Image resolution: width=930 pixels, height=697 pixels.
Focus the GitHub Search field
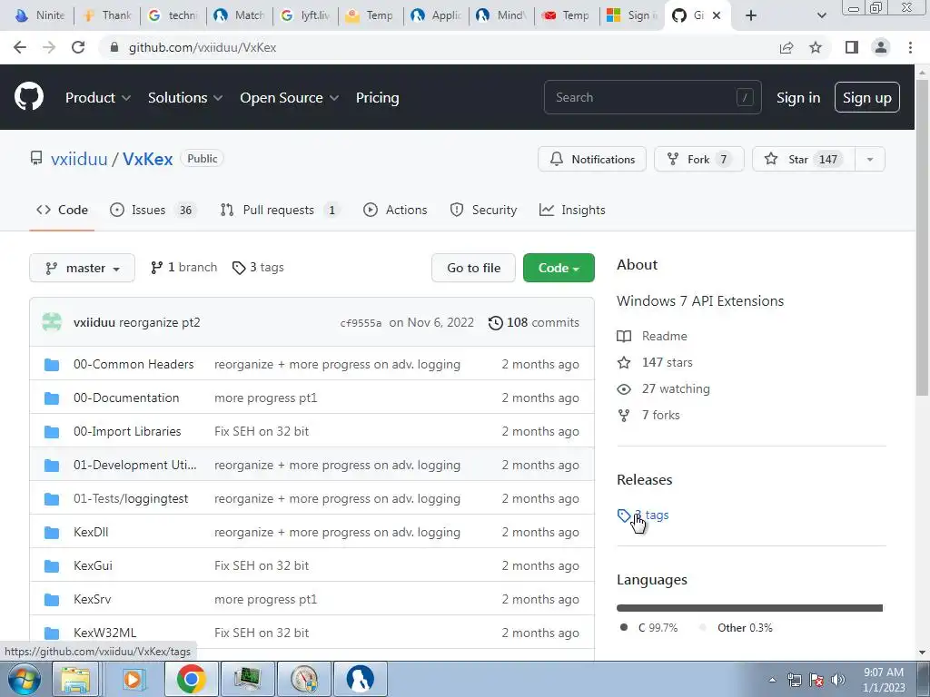[x=652, y=97]
